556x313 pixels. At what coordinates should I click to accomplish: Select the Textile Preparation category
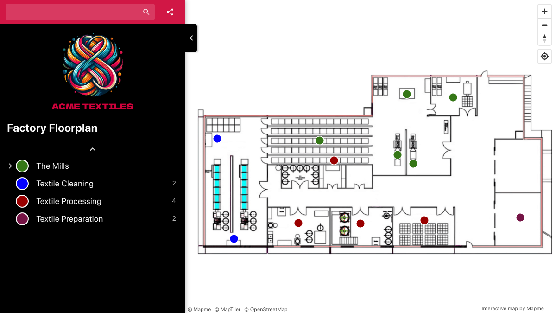coord(69,219)
